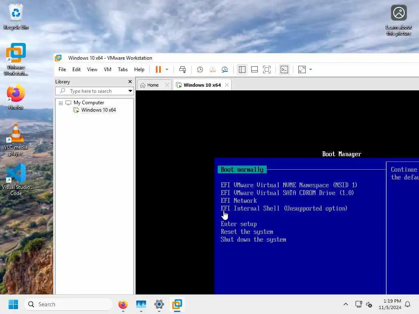Open the monitor app icon on the taskbar
The image size is (419, 314).
[x=141, y=304]
